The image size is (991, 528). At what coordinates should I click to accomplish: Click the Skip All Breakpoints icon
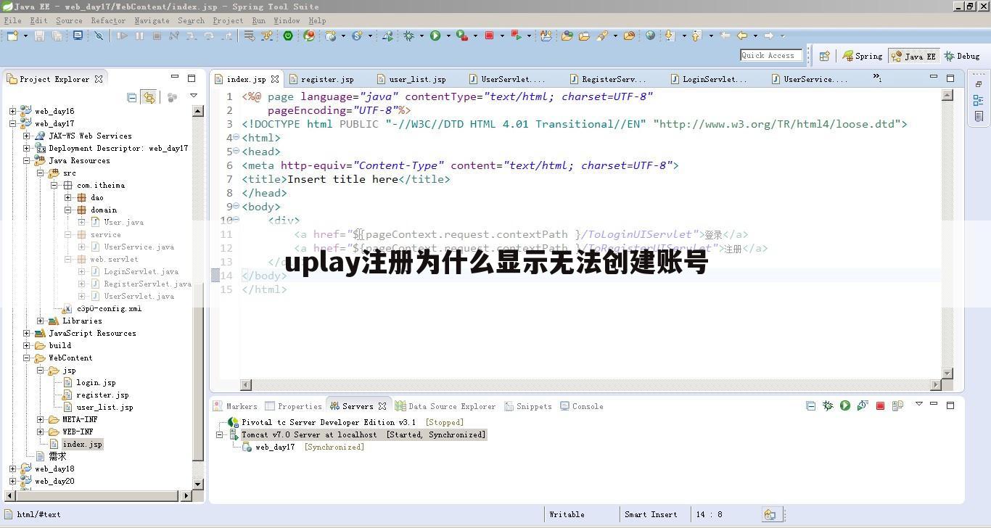pos(99,36)
